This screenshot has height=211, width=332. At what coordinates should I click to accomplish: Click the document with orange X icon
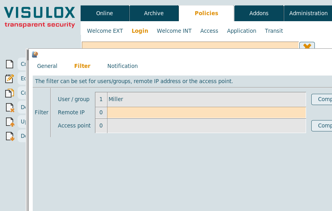(x=10, y=107)
